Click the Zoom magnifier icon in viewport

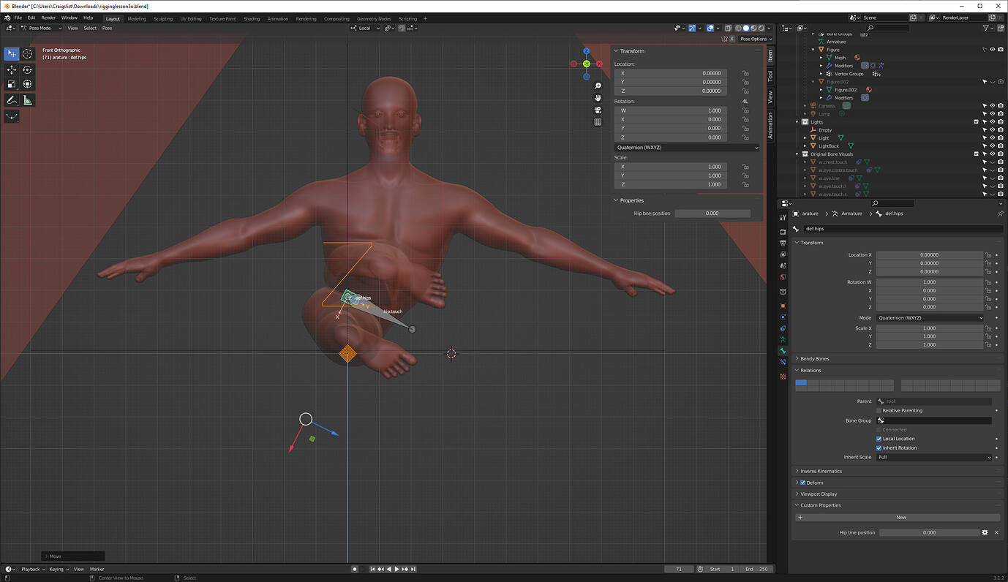click(x=598, y=86)
